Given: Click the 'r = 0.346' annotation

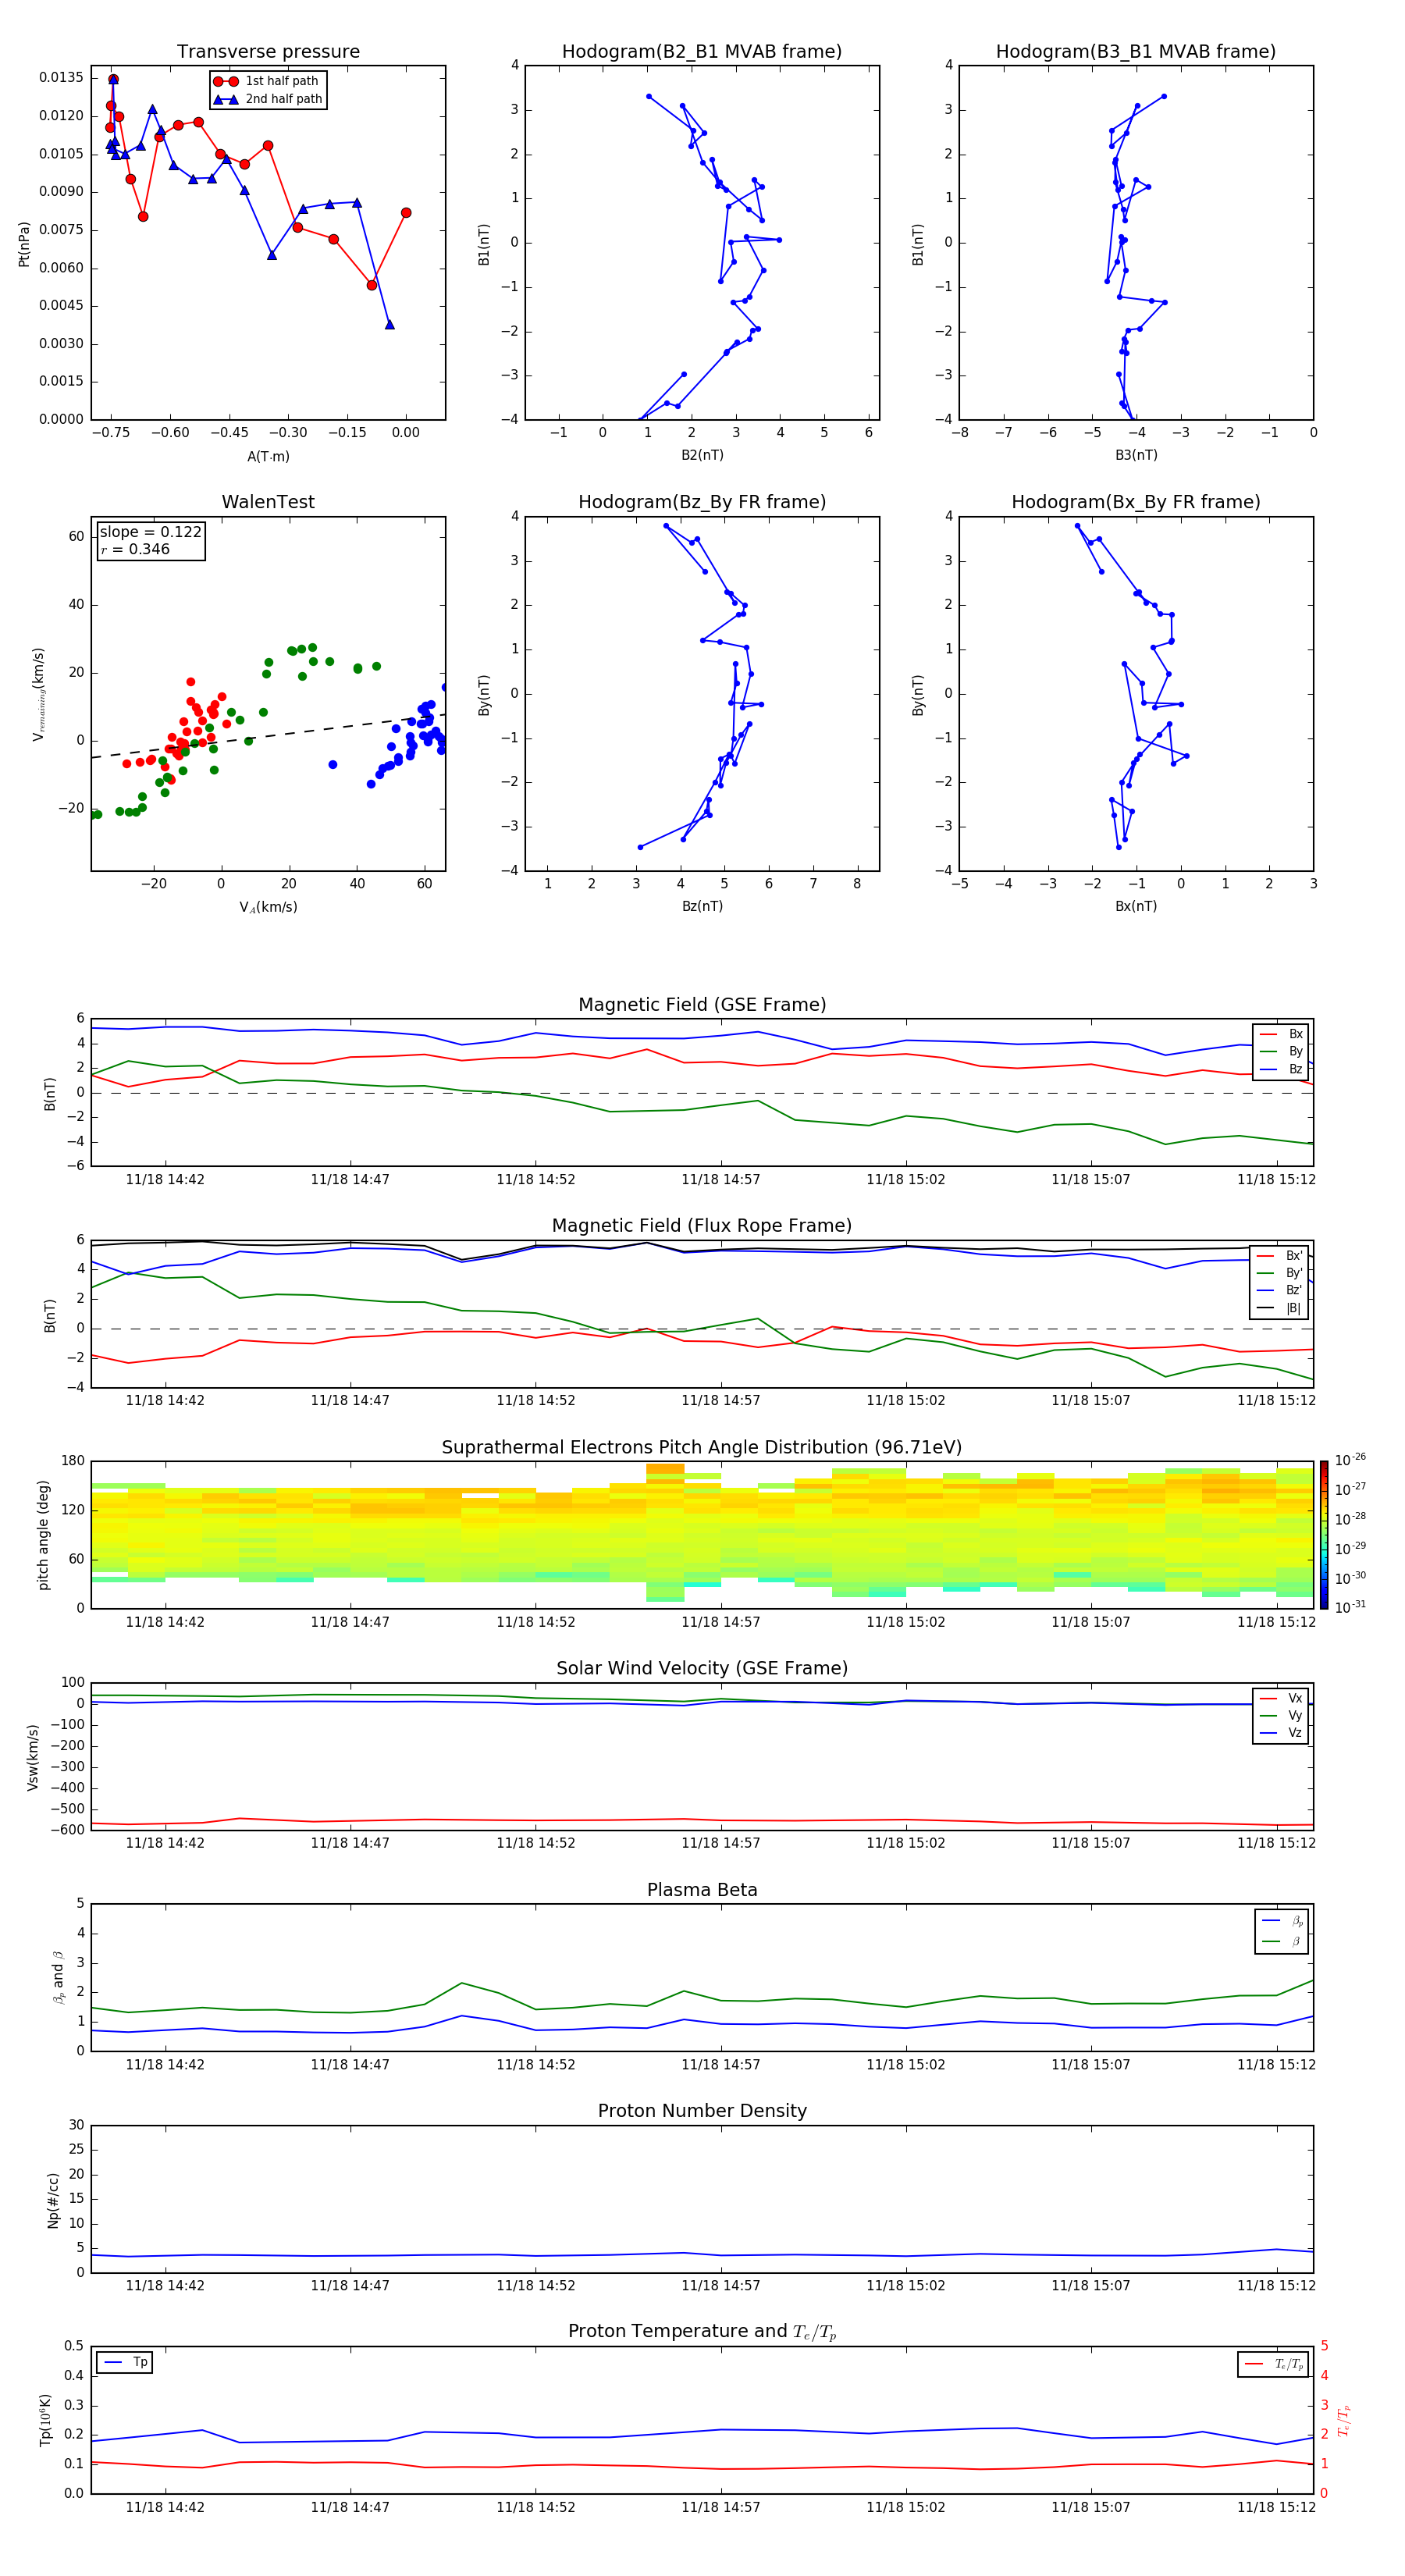Looking at the screenshot, I should tap(135, 549).
